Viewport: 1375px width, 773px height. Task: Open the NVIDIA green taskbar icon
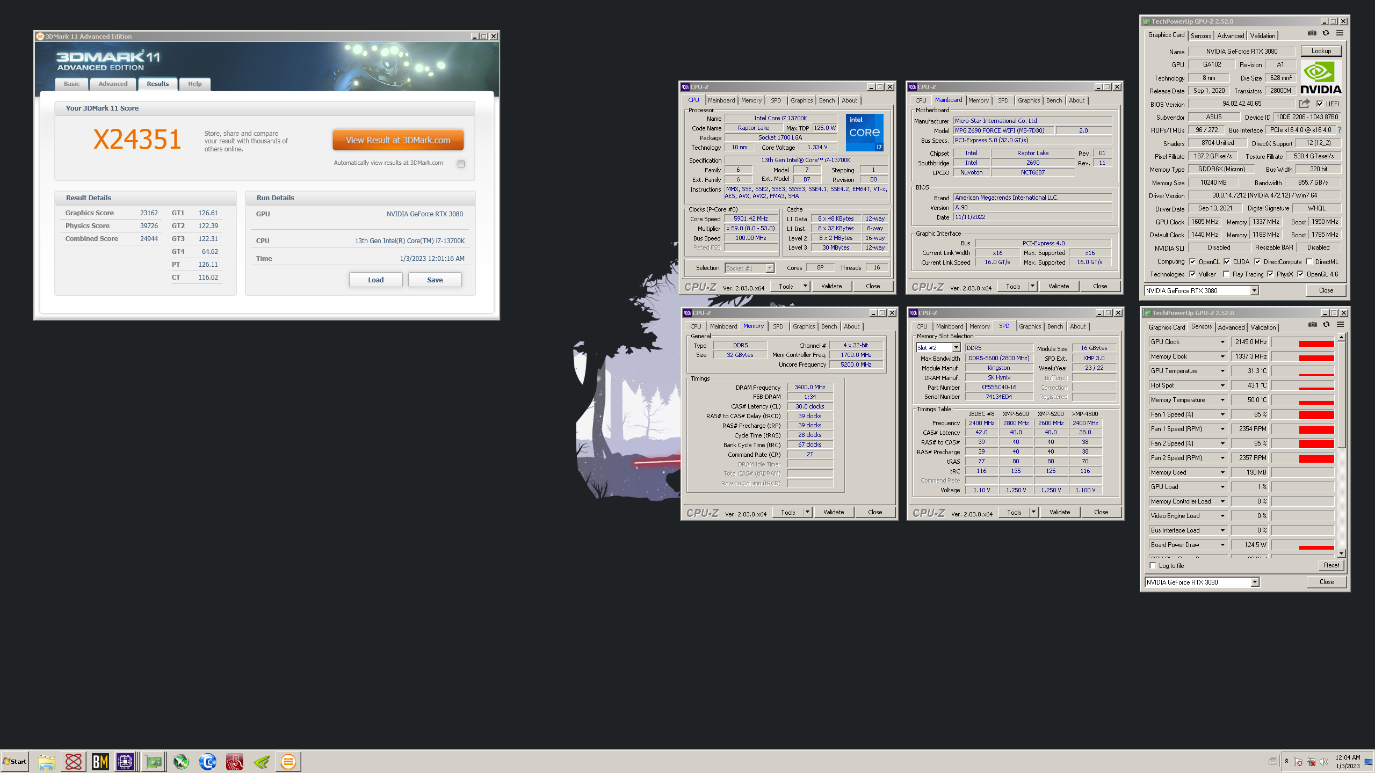262,762
